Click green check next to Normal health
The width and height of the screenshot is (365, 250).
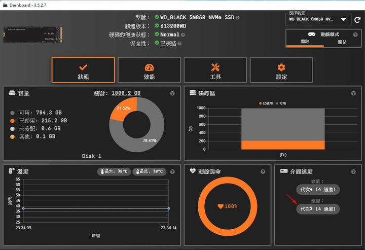[x=157, y=34]
